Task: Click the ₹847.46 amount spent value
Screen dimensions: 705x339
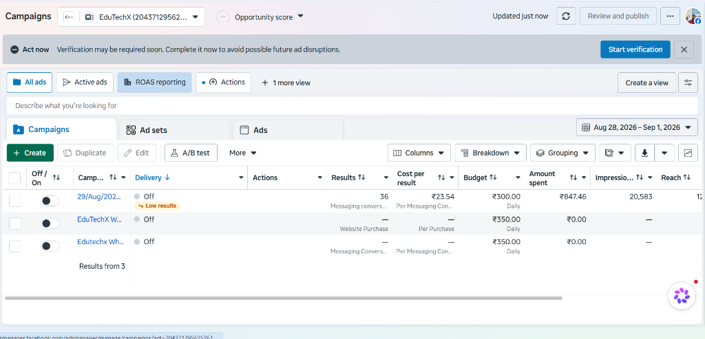Action: [573, 196]
